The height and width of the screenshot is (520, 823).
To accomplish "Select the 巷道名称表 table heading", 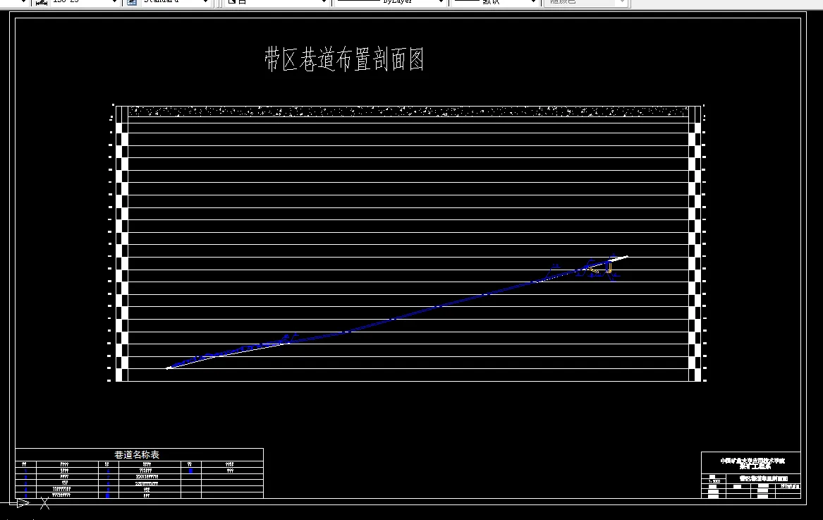I will pyautogui.click(x=137, y=454).
